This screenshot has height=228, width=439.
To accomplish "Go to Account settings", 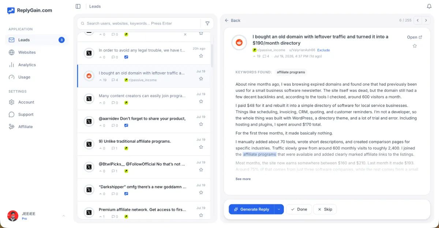I will (x=37, y=102).
